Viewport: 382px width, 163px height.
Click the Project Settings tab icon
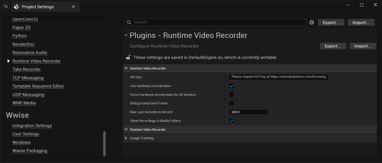coord(17,7)
